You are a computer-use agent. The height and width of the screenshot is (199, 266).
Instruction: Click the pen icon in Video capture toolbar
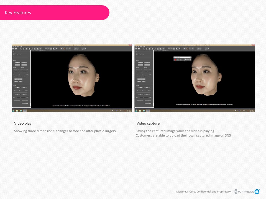(x=208, y=49)
